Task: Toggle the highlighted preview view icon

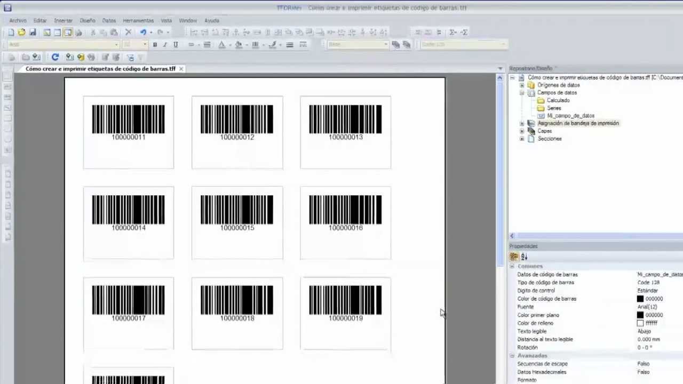Action: (68, 33)
